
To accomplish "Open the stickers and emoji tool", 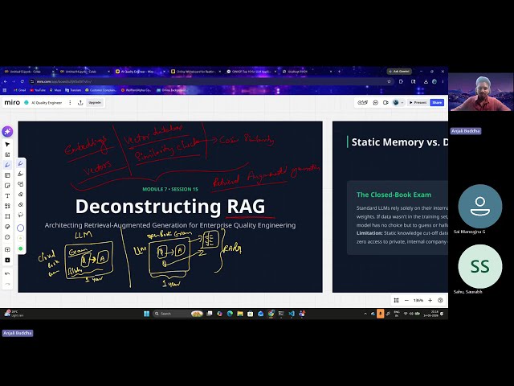I will [7, 227].
